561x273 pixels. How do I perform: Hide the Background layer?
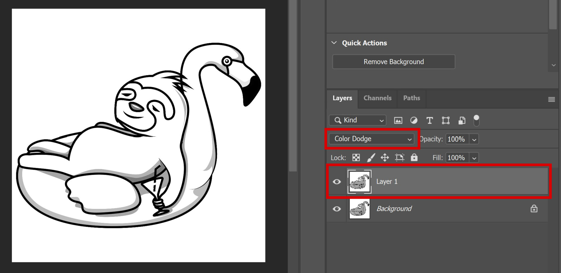tap(336, 209)
